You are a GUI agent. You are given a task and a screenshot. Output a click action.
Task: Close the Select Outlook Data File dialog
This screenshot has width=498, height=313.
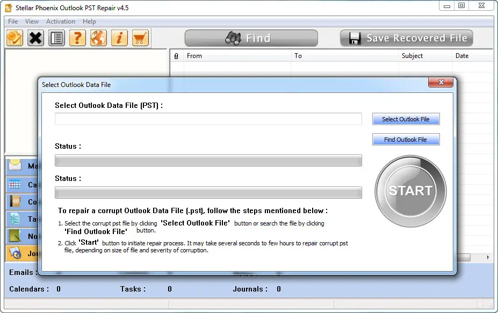[441, 82]
